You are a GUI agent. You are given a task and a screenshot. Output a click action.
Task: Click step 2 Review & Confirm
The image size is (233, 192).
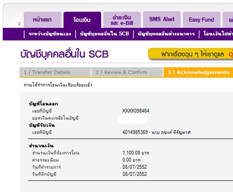click(127, 72)
